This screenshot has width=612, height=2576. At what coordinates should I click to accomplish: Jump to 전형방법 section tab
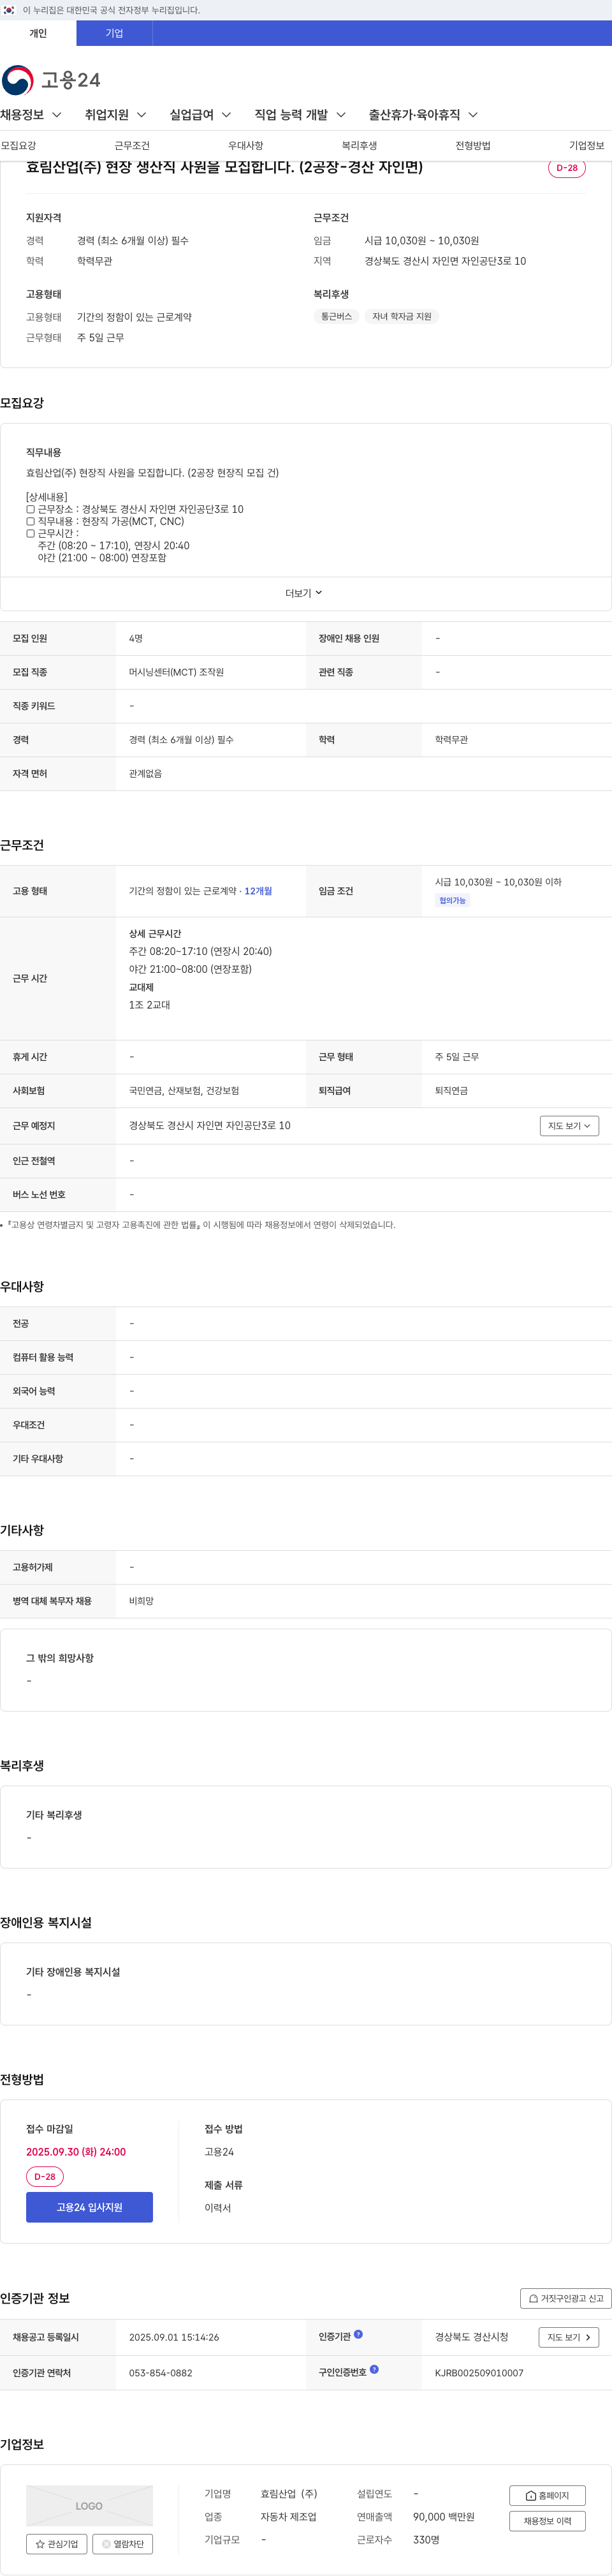(x=473, y=146)
